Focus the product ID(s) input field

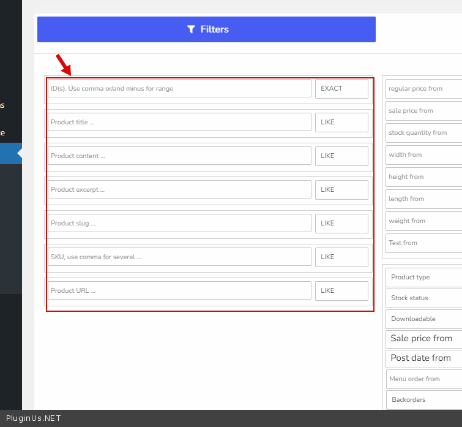[x=179, y=88]
